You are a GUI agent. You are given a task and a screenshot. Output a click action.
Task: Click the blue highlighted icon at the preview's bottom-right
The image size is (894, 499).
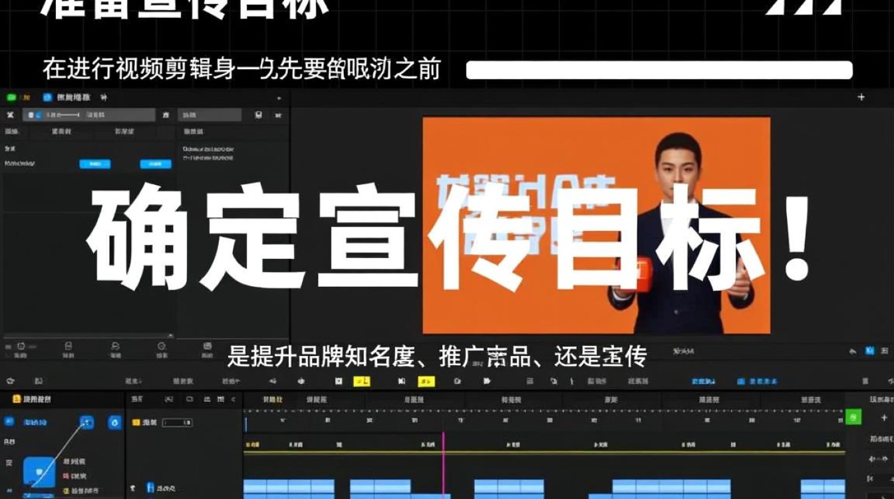pyautogui.click(x=869, y=351)
